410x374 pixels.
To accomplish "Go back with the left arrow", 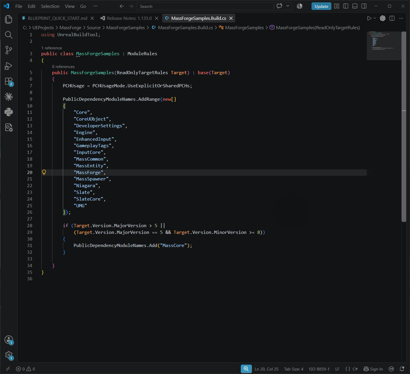I will point(122,6).
